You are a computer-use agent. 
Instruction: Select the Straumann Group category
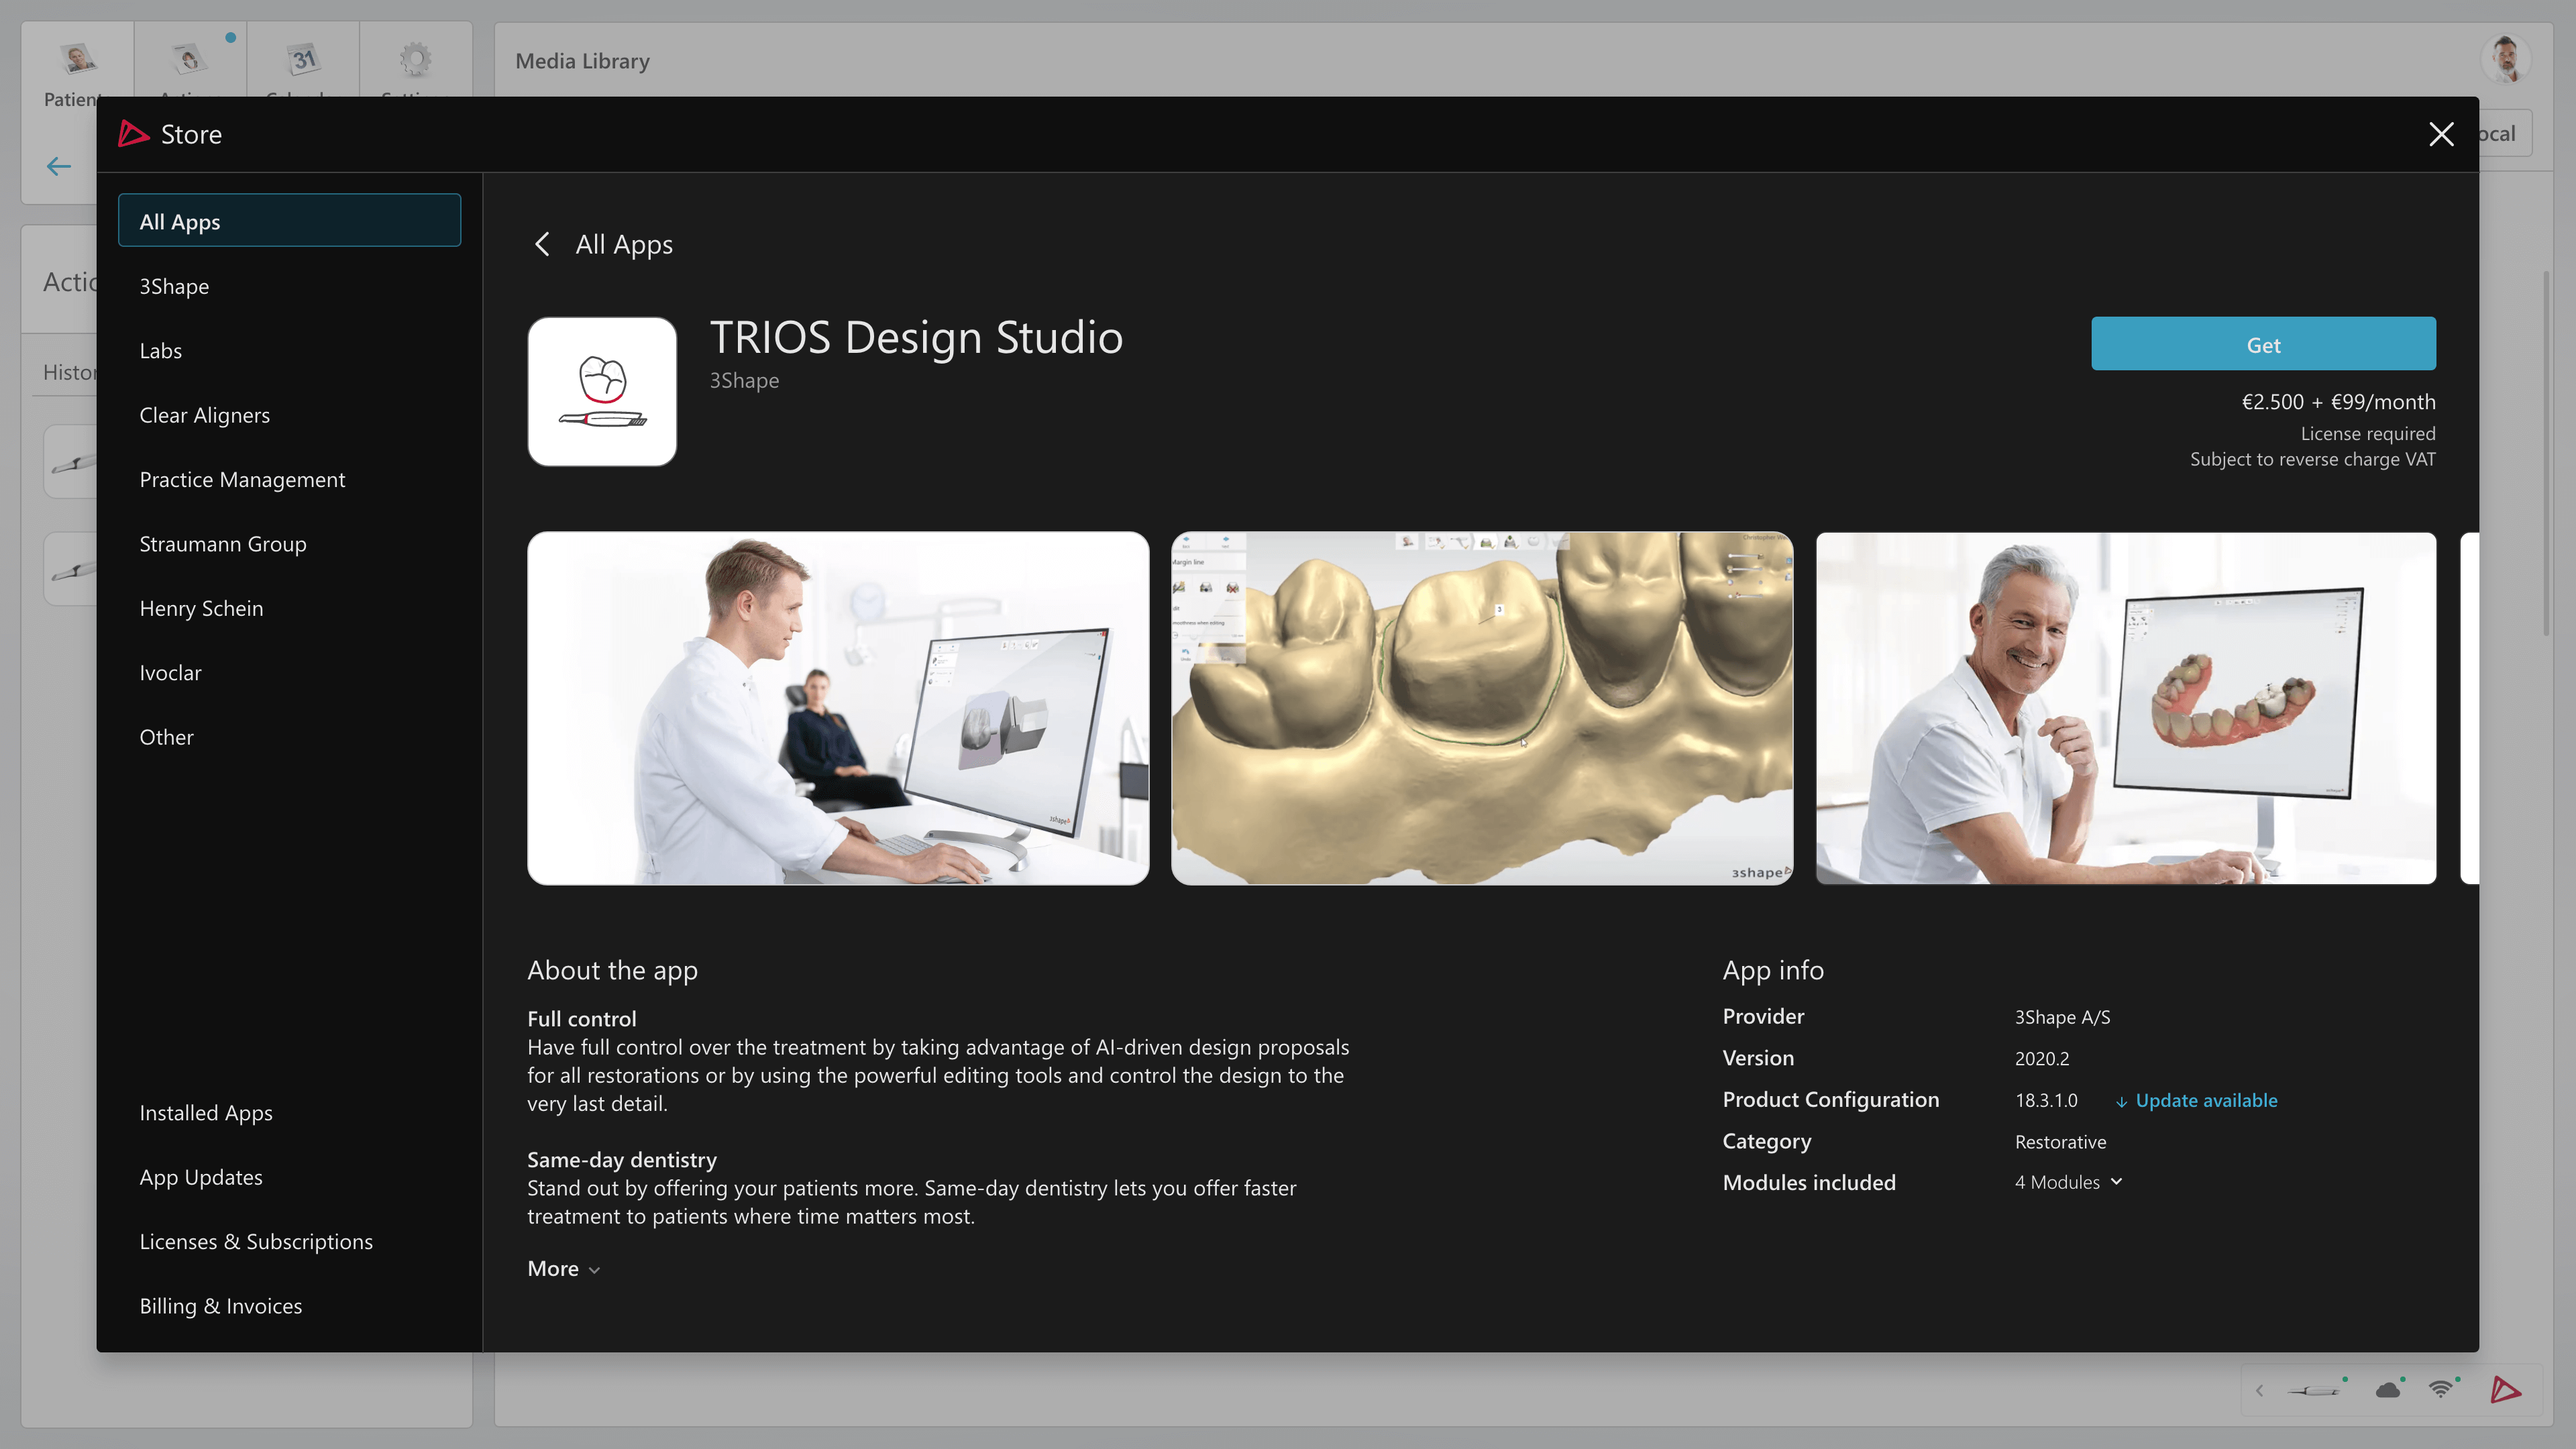click(x=223, y=544)
